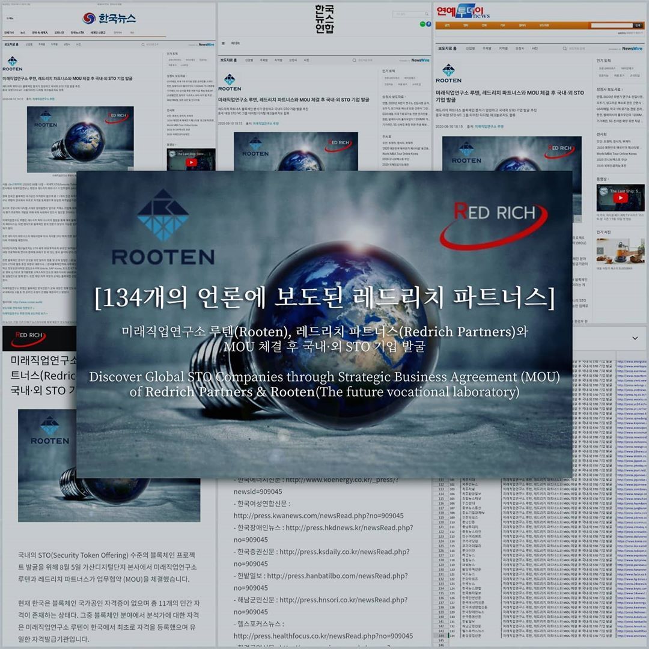This screenshot has height=649, width=649.
Task: Click 상장사 보도자료 heading on 연예투데이 page
Action: pyautogui.click(x=609, y=90)
